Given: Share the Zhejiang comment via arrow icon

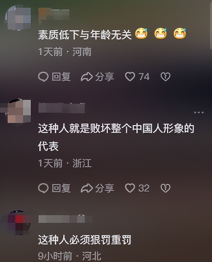Looking at the screenshot, I should coord(87,188).
